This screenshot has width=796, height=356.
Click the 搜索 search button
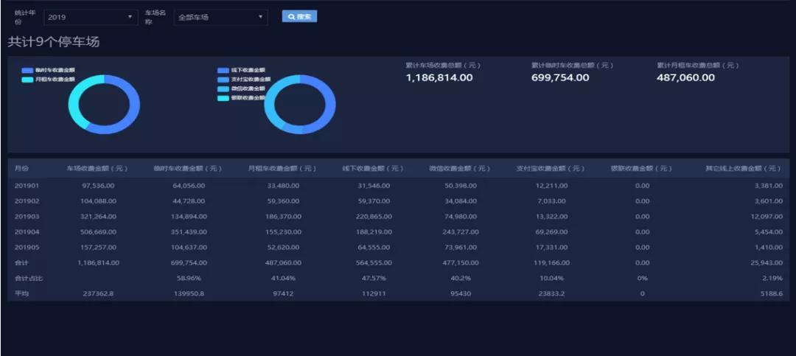point(299,16)
